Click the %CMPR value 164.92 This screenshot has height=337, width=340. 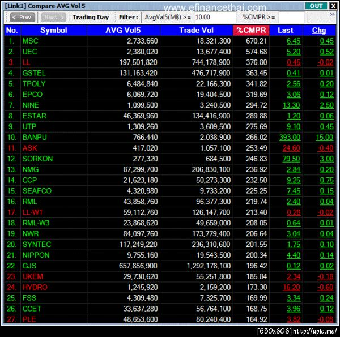tap(257, 319)
